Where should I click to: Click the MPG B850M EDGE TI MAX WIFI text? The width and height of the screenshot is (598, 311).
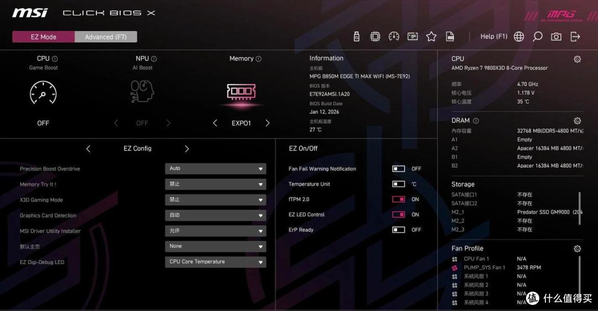coord(360,76)
